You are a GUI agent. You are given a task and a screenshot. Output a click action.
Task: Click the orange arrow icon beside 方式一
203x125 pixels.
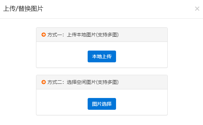tap(44, 35)
